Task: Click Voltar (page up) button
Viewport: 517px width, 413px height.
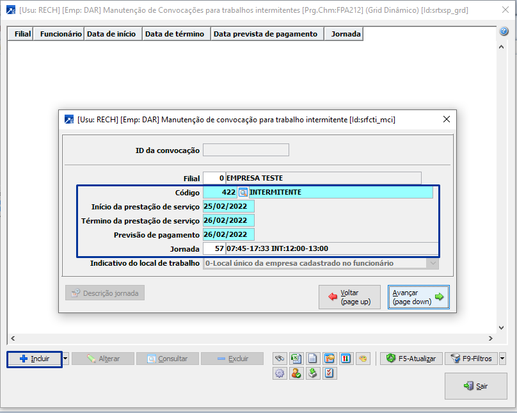Action: pyautogui.click(x=349, y=297)
